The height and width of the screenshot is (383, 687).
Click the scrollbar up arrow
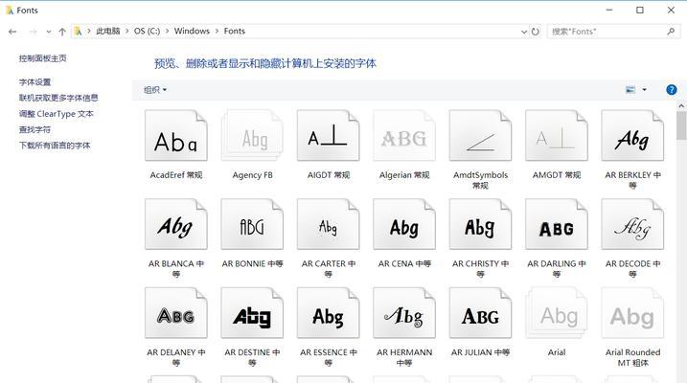(681, 106)
